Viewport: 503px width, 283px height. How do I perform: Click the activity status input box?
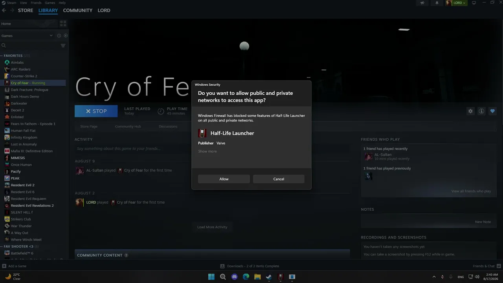[x=212, y=149]
